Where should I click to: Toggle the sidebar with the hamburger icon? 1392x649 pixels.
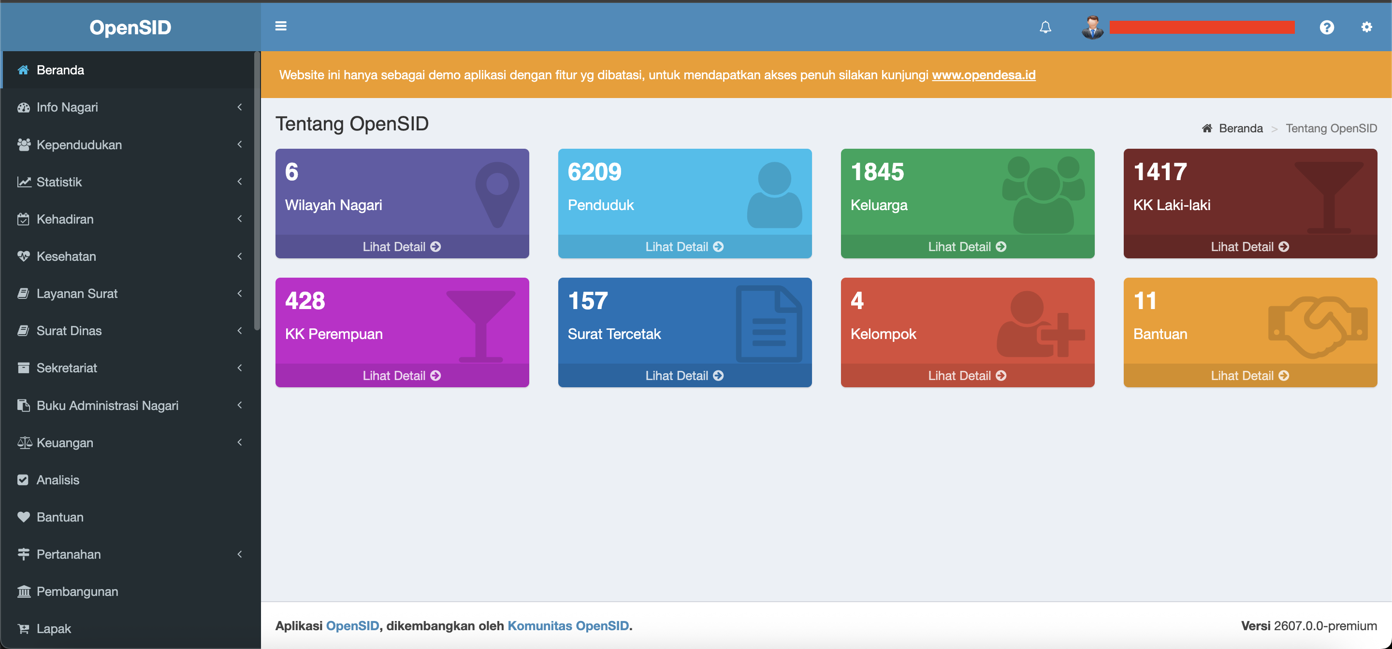point(280,26)
